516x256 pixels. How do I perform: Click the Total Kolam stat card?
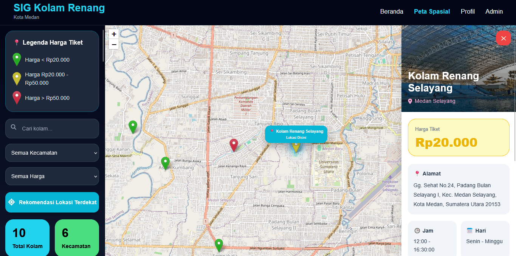tap(27, 238)
